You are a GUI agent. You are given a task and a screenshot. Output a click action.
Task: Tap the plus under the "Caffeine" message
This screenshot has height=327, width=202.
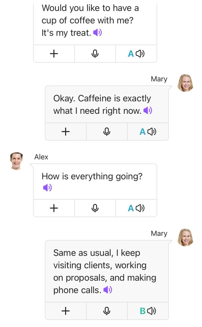click(66, 132)
